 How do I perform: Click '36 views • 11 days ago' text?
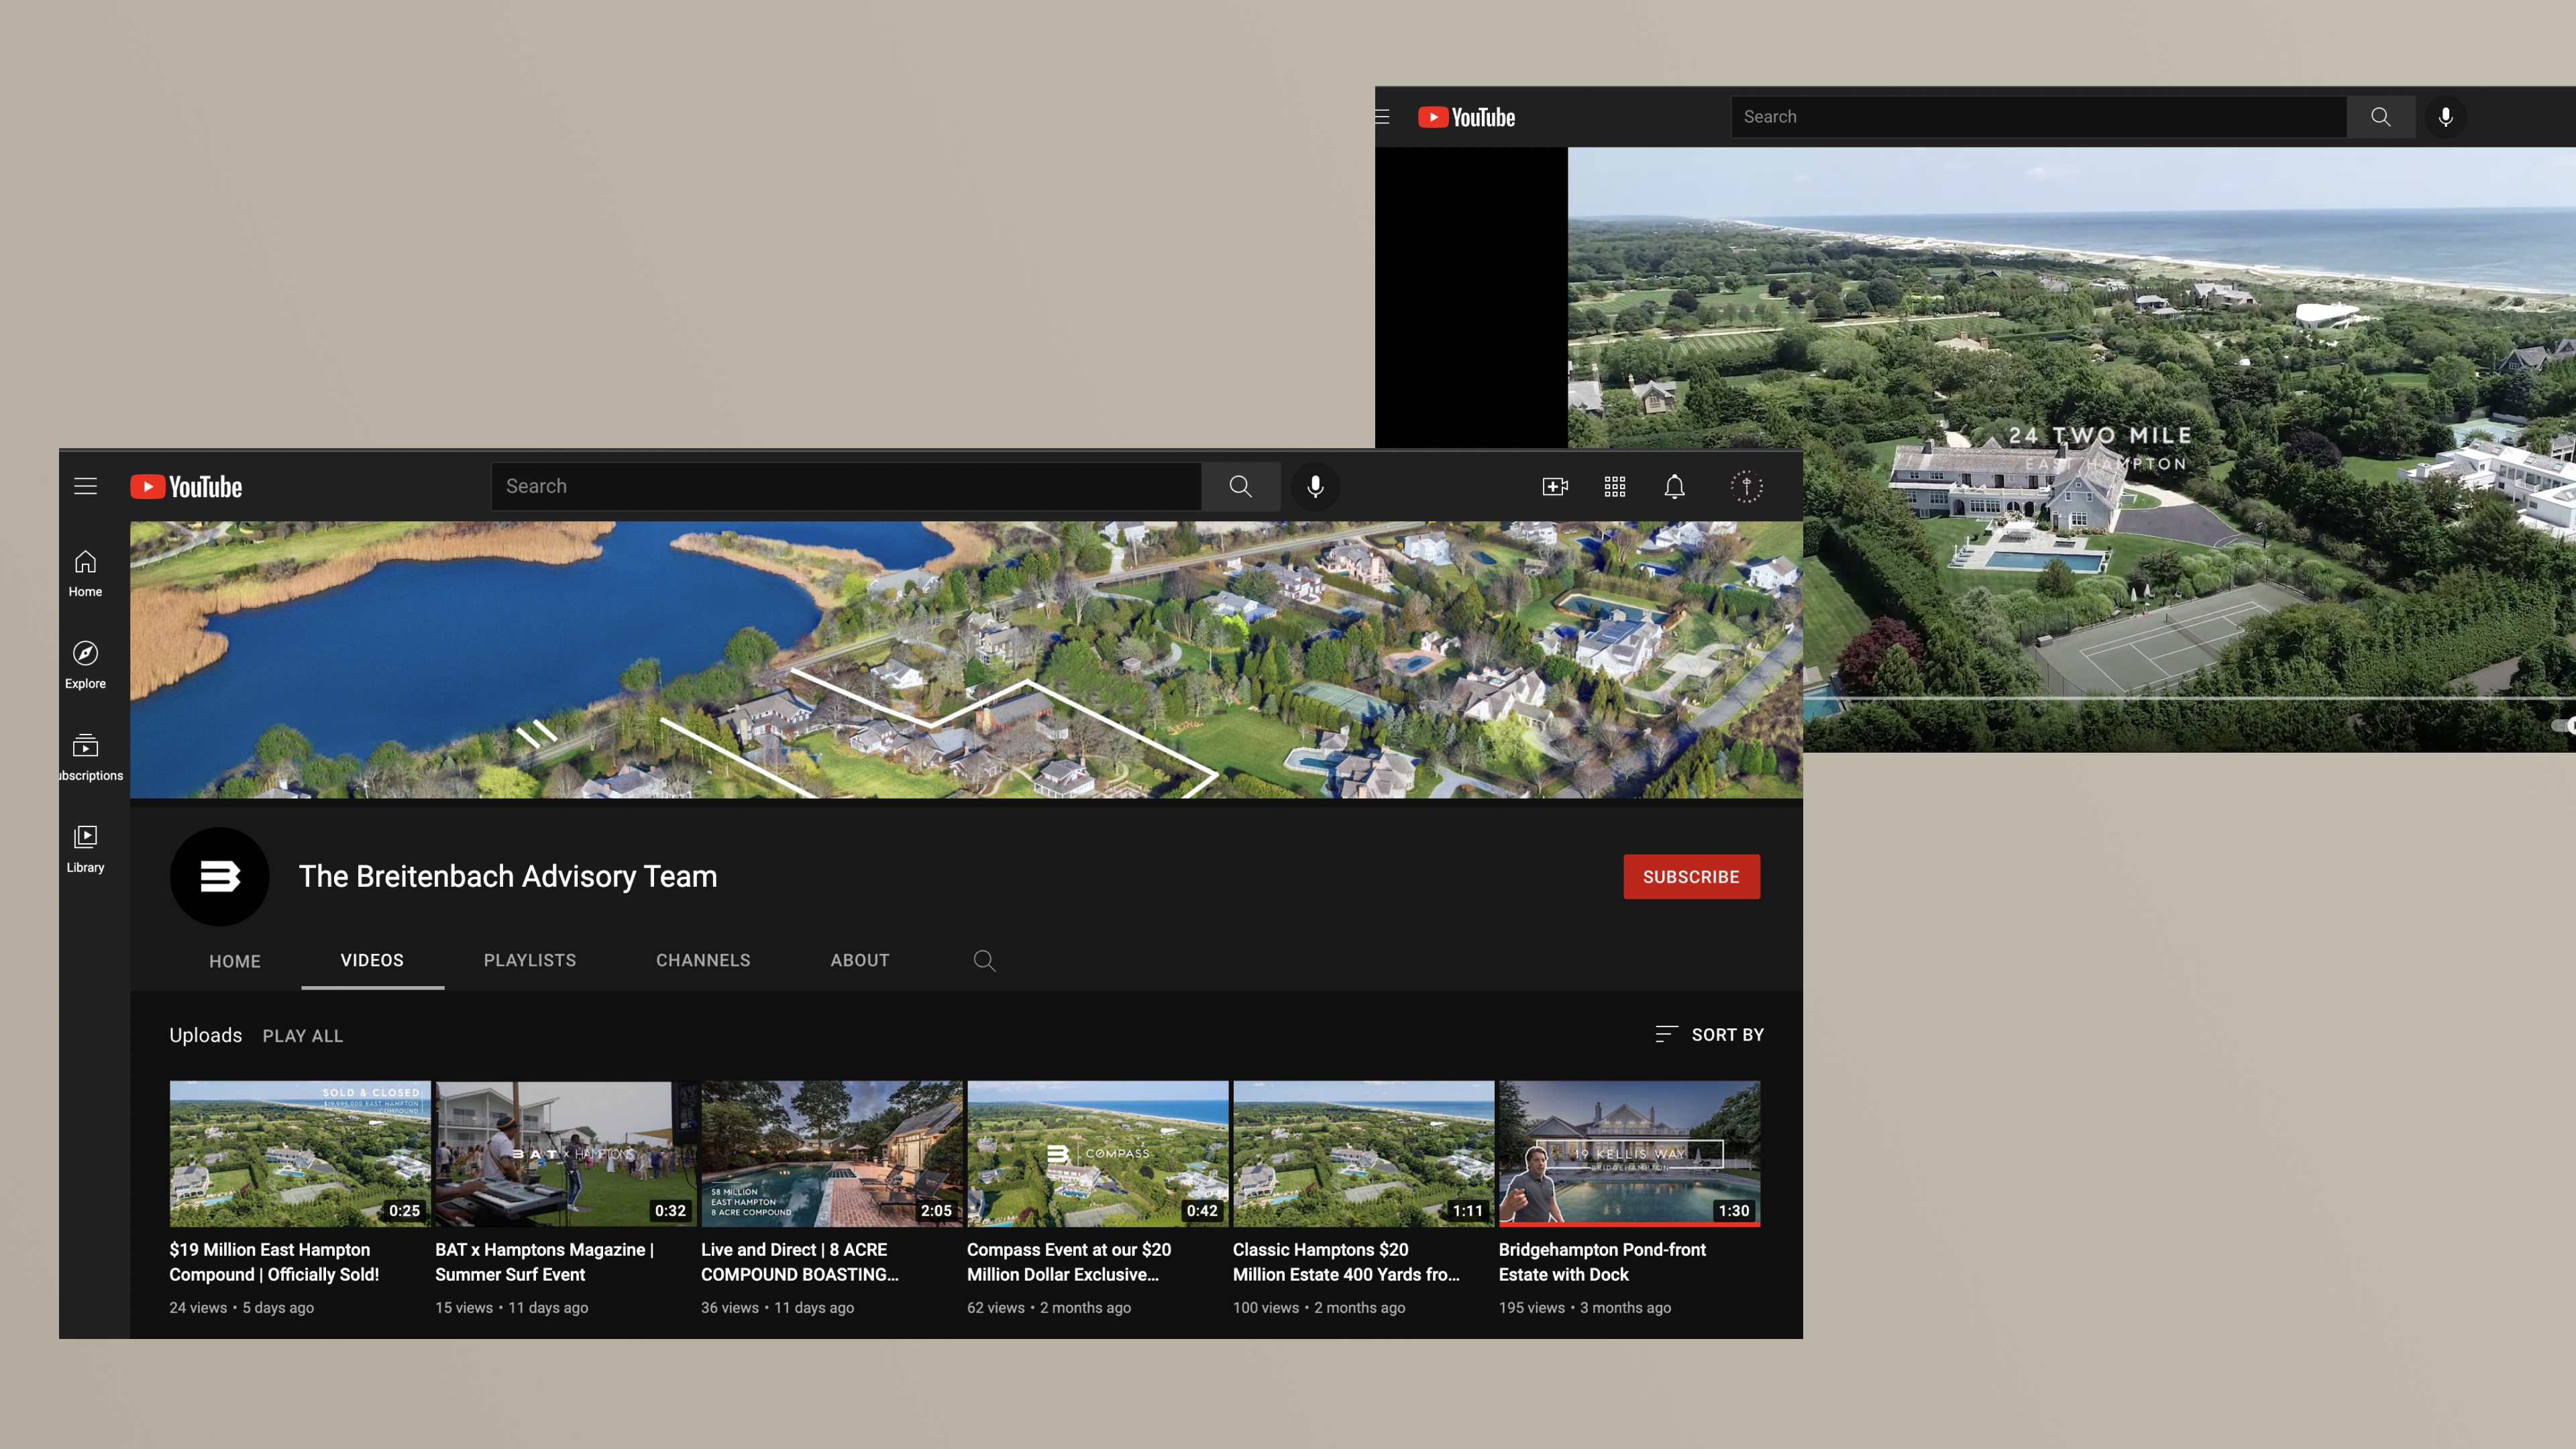[x=777, y=1307]
